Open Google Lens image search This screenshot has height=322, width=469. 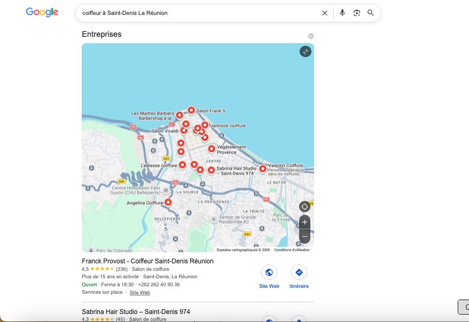click(356, 13)
